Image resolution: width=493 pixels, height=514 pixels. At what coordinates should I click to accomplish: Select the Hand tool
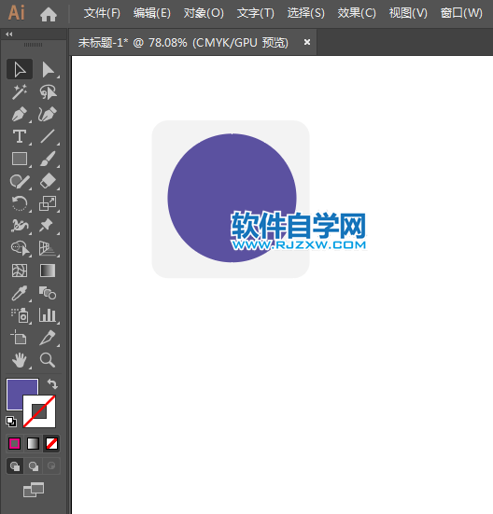(x=19, y=360)
